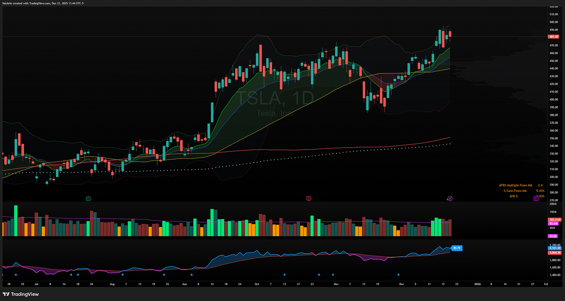The width and height of the screenshot is (565, 301).
Task: Click the blue triangle between Sep and 8
Action: (191, 275)
